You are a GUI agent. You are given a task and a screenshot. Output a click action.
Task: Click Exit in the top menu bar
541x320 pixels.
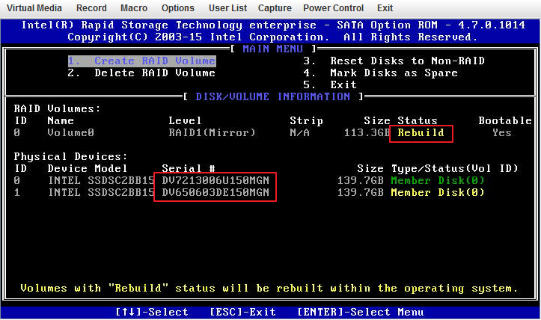[x=385, y=8]
